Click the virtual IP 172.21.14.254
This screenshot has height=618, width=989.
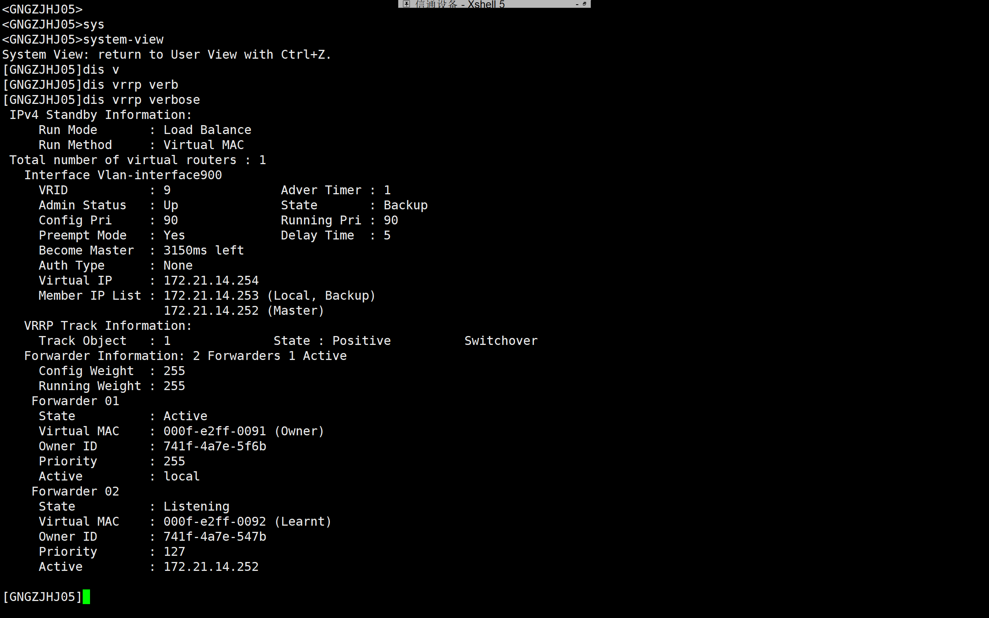pos(211,280)
